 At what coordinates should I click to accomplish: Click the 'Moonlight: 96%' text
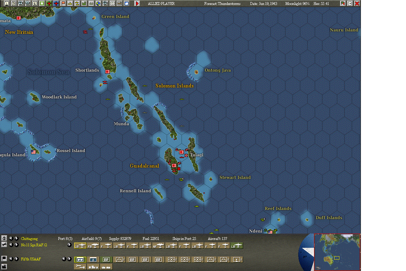297,4
